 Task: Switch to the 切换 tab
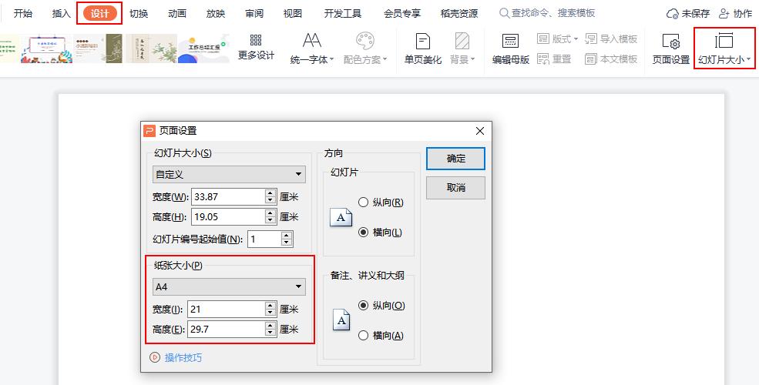click(x=139, y=14)
